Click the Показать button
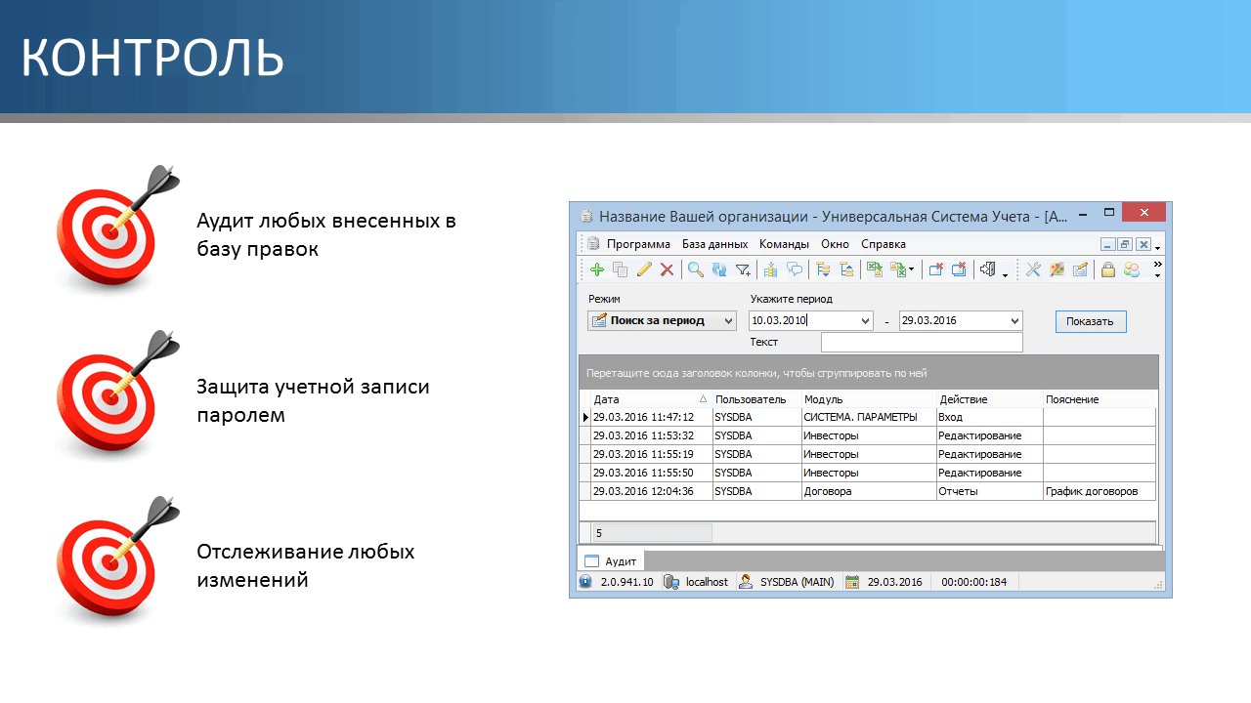The height and width of the screenshot is (703, 1251). click(x=1091, y=321)
